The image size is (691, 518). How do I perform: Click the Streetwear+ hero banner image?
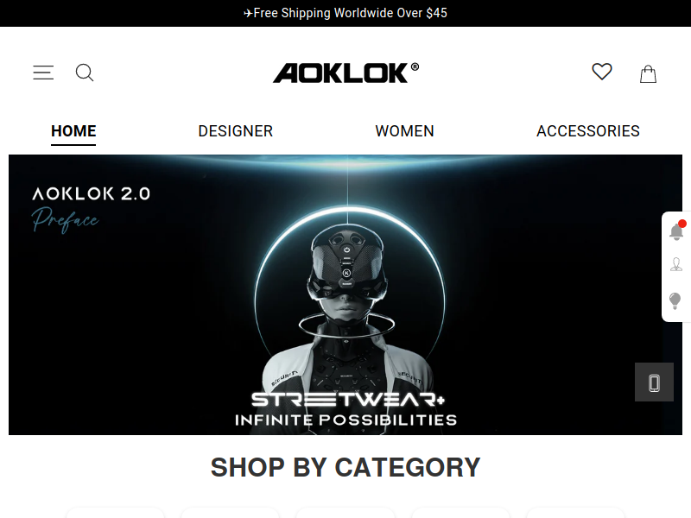(x=345, y=294)
